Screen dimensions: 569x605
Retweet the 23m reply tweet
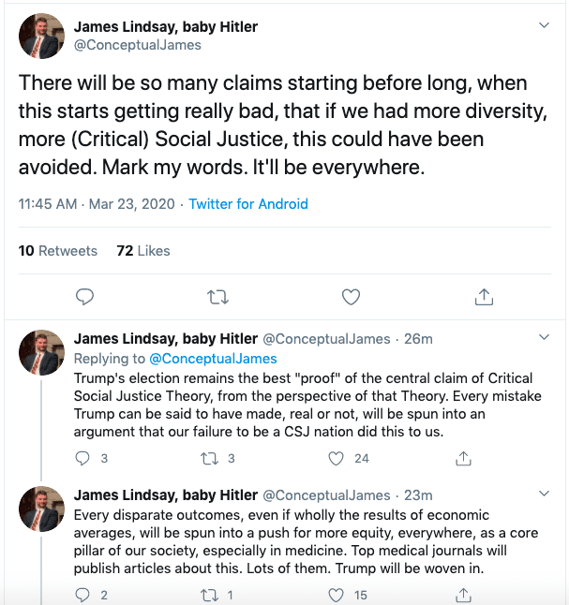(210, 595)
